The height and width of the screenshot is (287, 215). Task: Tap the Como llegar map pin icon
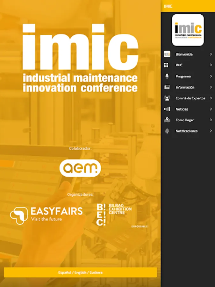167,120
